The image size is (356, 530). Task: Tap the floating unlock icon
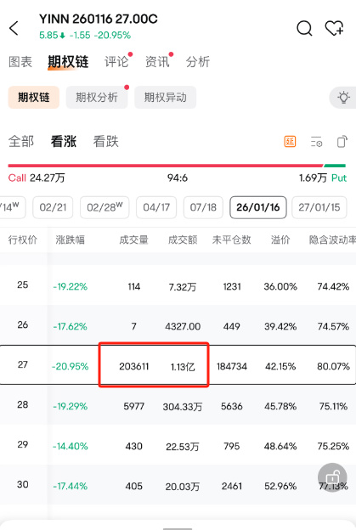coord(332,477)
